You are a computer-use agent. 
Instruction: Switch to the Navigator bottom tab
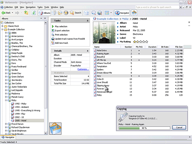pos(8,137)
